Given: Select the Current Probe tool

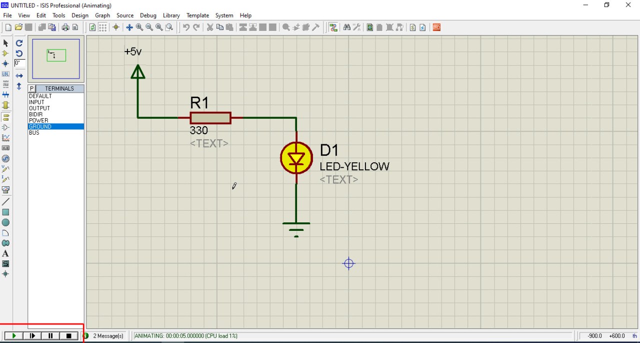Looking at the screenshot, I should click(6, 179).
